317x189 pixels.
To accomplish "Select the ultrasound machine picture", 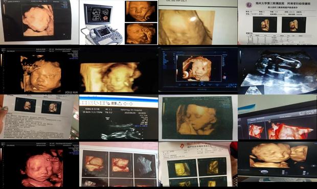I will 101,22.
